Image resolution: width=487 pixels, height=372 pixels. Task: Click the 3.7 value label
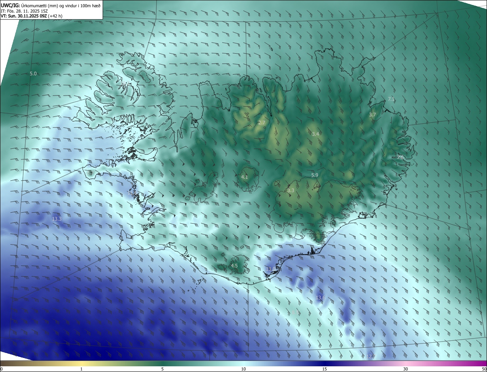click(372, 115)
